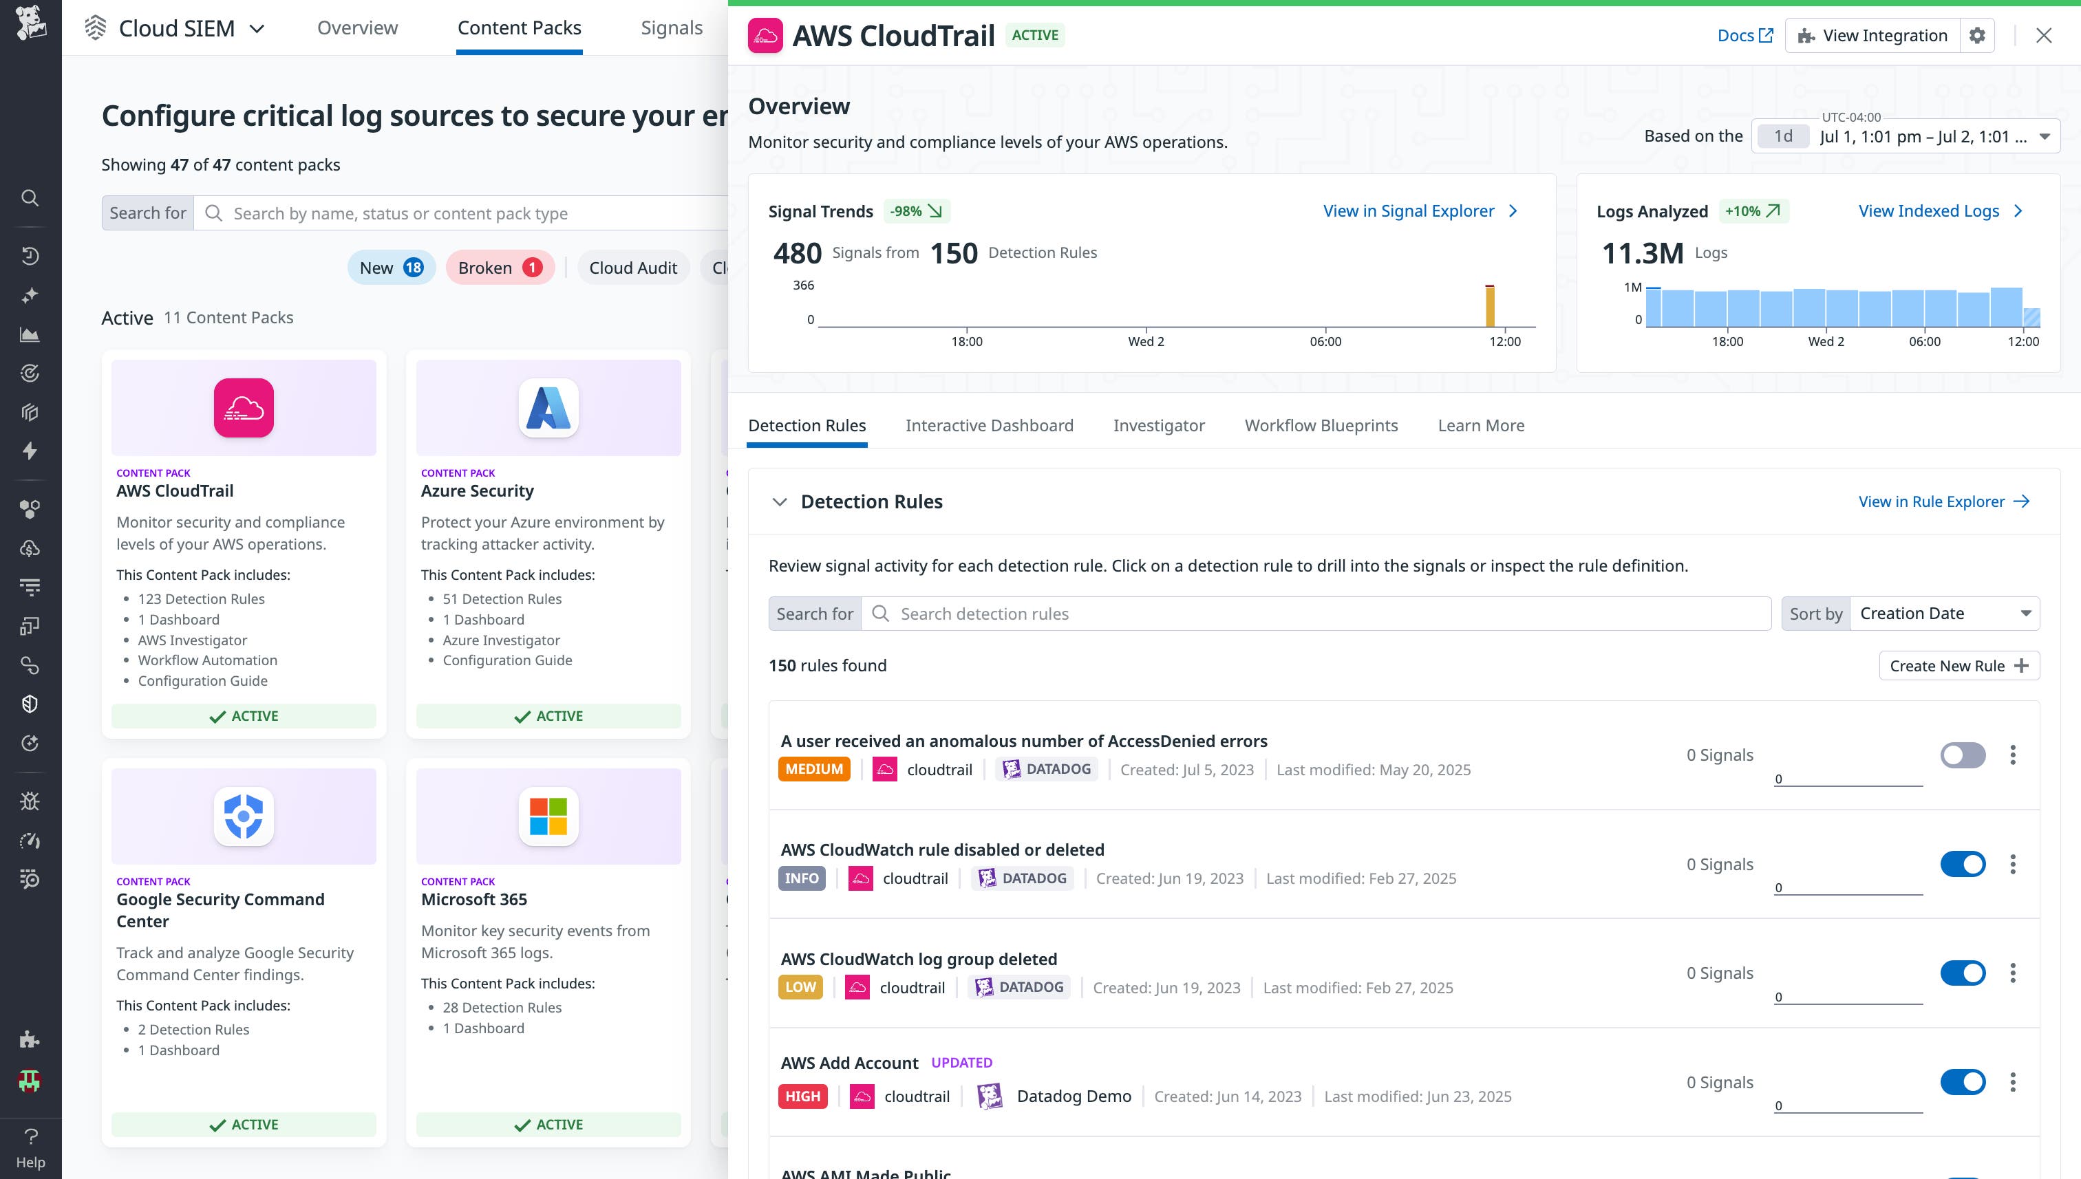
Task: Open View in Rule Explorer link
Action: tap(1945, 501)
